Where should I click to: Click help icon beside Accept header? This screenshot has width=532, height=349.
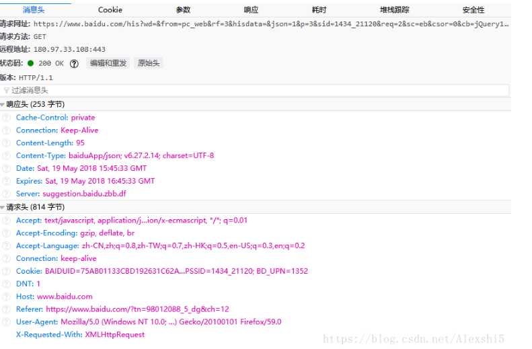(x=7, y=221)
